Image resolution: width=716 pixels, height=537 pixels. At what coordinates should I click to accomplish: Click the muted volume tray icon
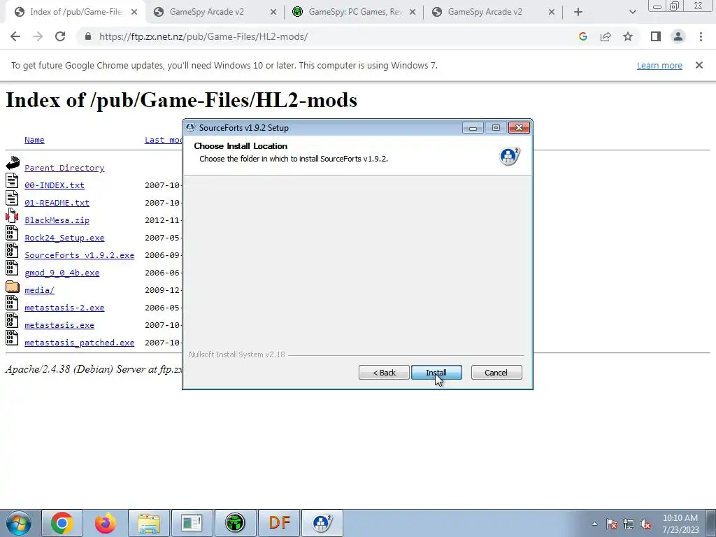click(x=645, y=524)
